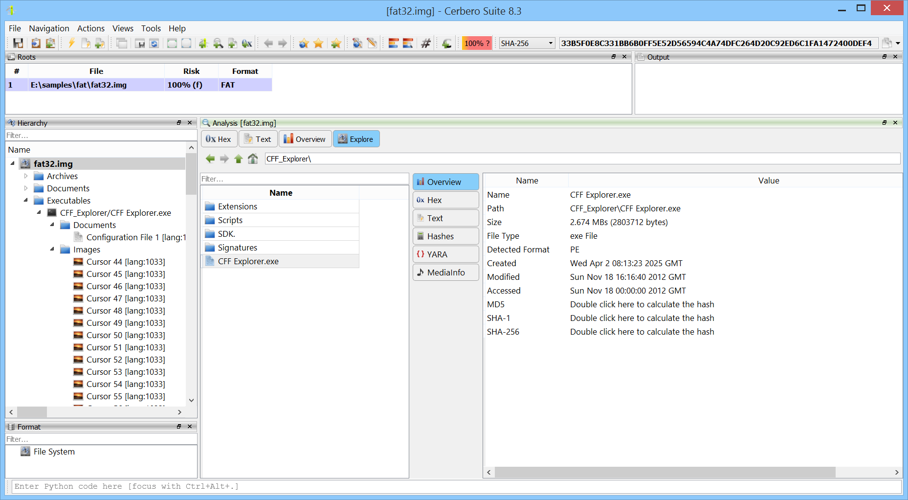Open the SHA-256 hash type dropdown
This screenshot has height=500, width=908.
527,43
